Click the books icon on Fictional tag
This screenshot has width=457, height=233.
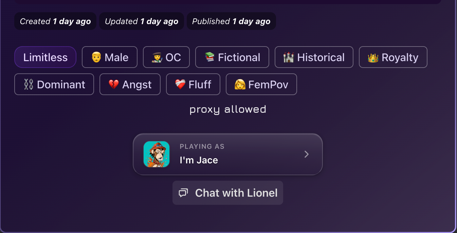tap(209, 57)
